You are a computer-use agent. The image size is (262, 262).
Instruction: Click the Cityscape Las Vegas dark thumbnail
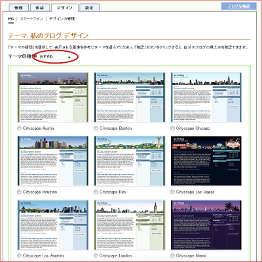206,161
